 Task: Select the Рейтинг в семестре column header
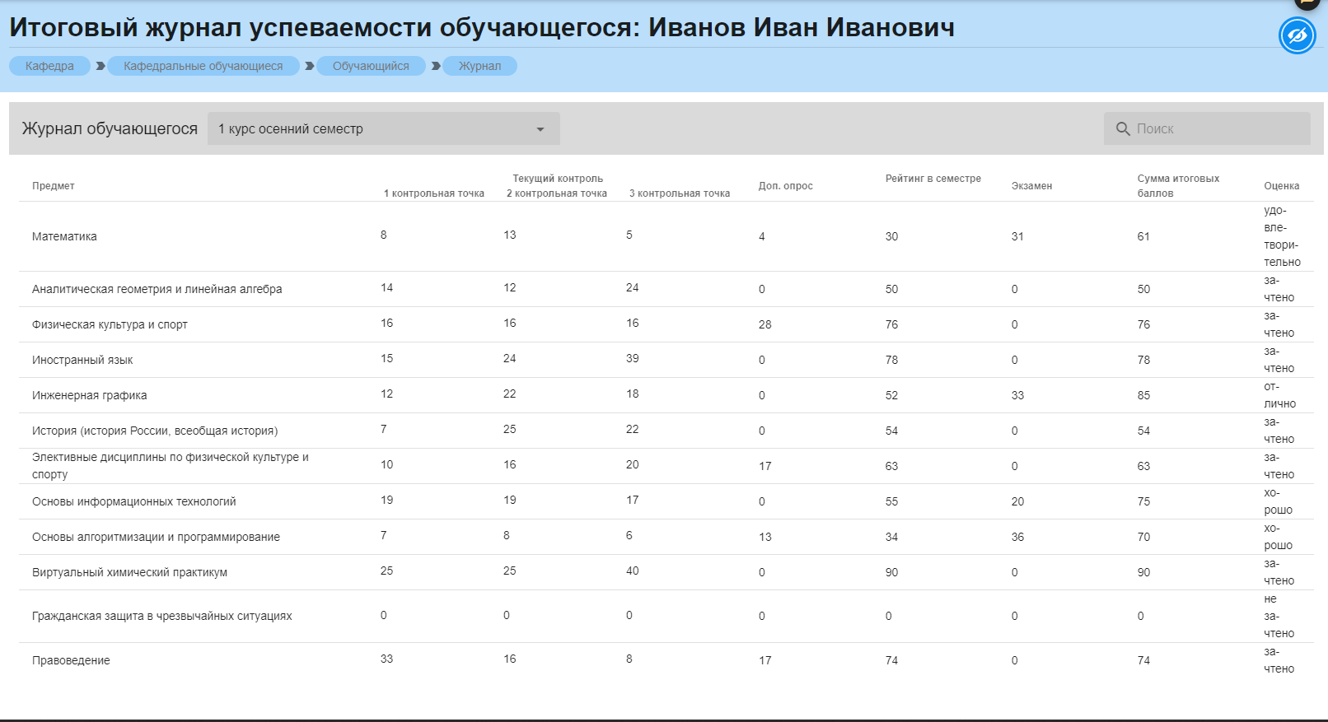[x=933, y=179]
